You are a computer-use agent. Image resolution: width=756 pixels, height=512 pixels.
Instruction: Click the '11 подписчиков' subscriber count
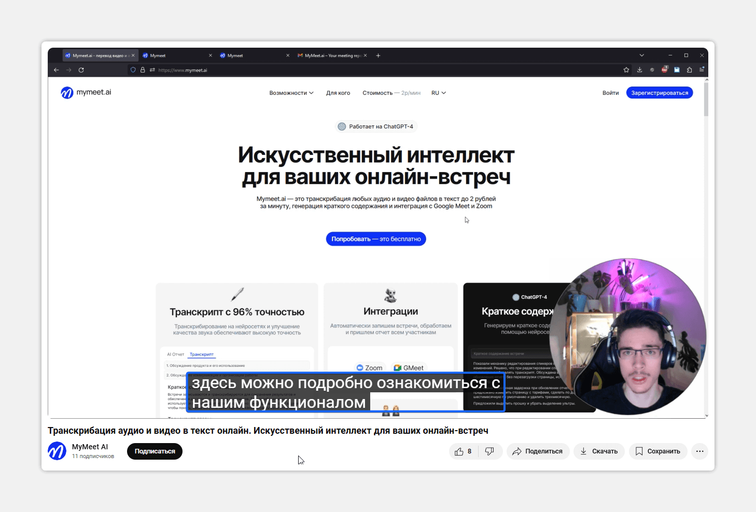click(x=93, y=457)
